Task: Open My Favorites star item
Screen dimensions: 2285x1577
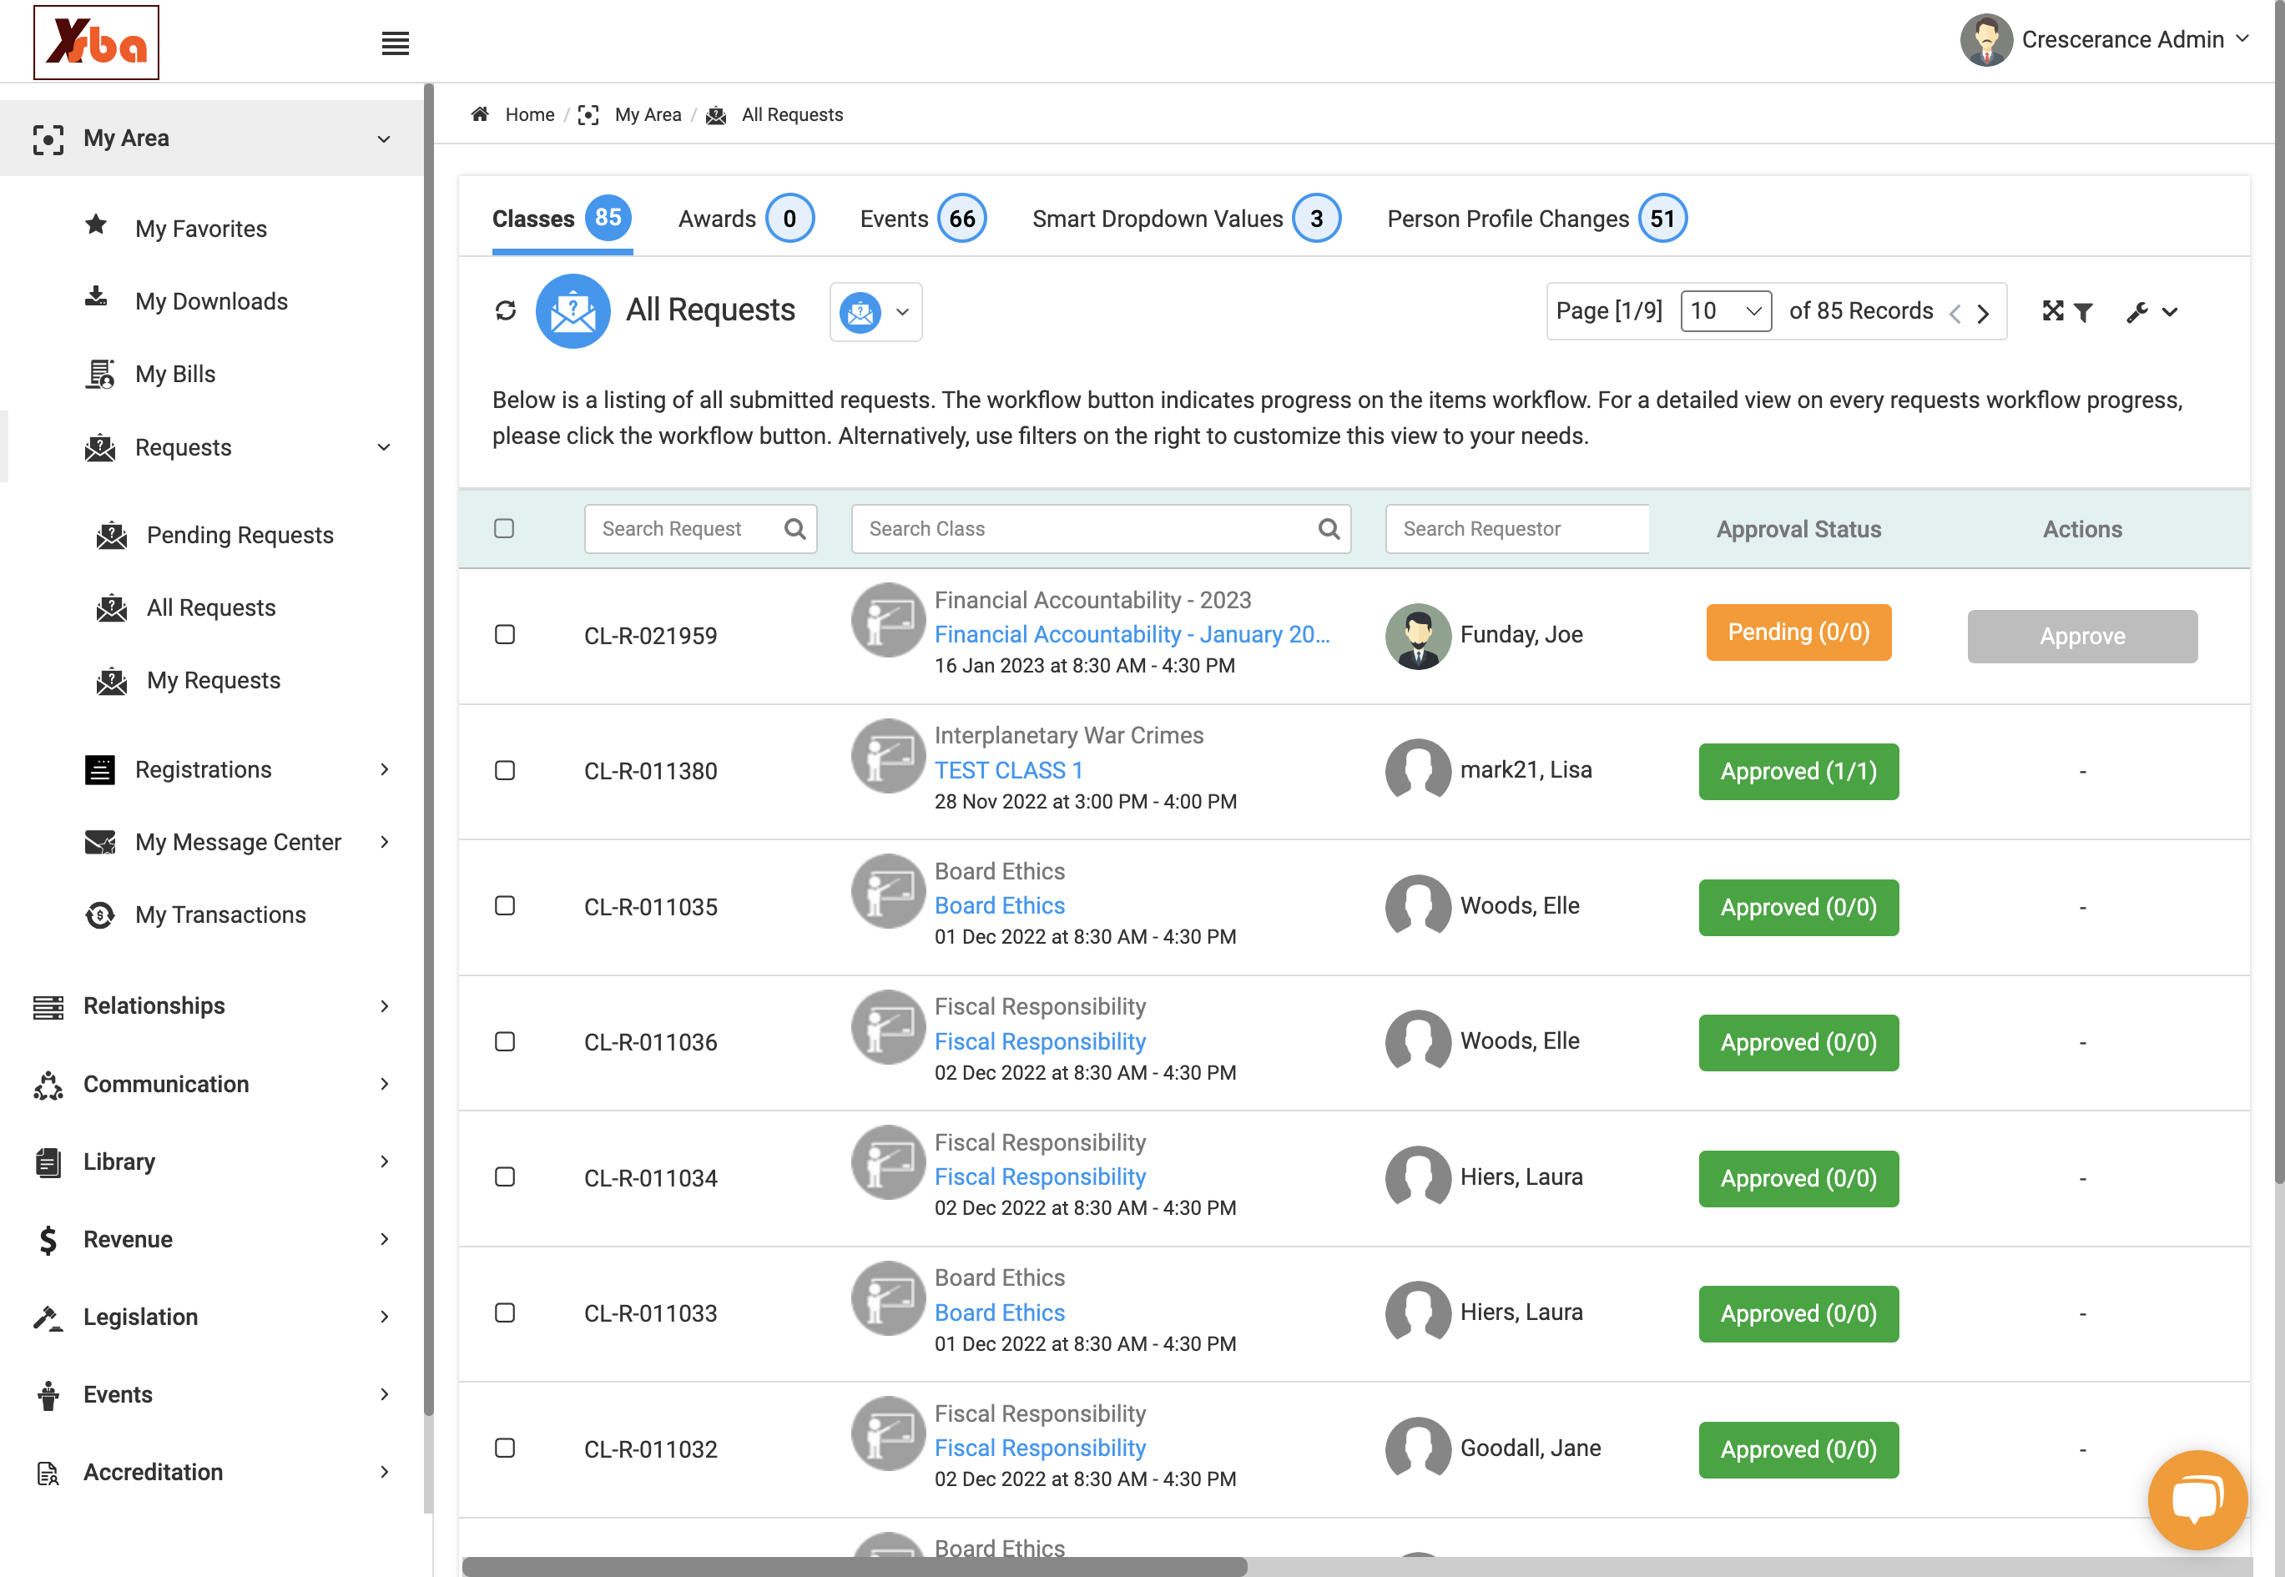Action: 200,229
